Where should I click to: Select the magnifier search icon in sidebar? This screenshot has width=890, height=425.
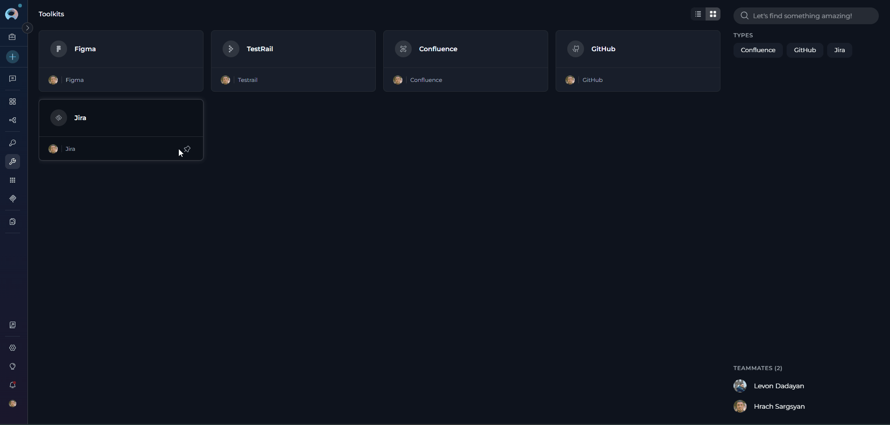pos(13,143)
